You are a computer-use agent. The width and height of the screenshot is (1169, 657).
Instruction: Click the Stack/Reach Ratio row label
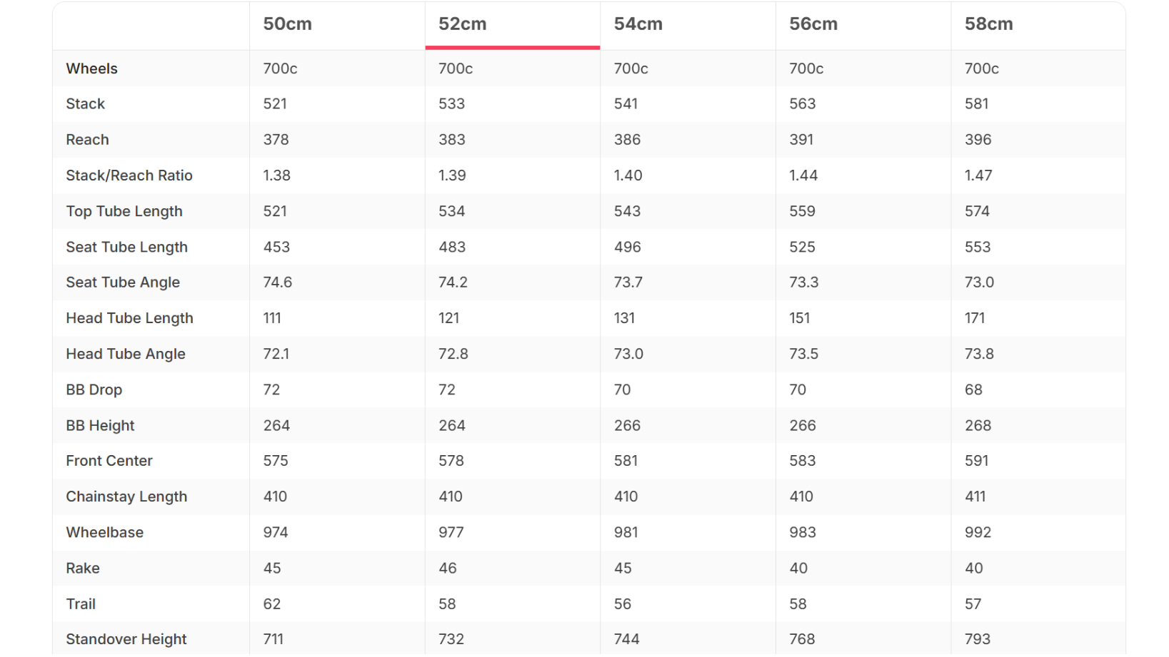(129, 175)
